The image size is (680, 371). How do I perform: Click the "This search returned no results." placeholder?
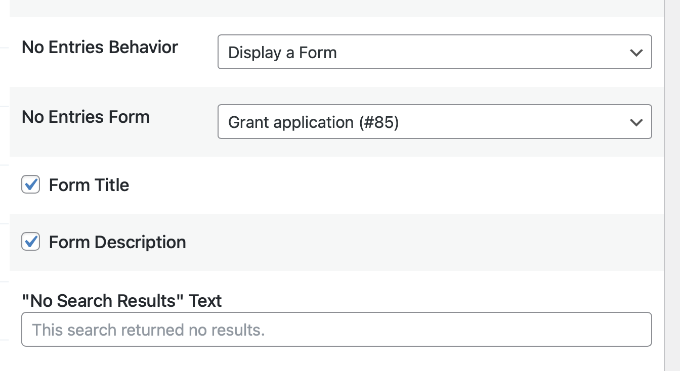point(148,330)
